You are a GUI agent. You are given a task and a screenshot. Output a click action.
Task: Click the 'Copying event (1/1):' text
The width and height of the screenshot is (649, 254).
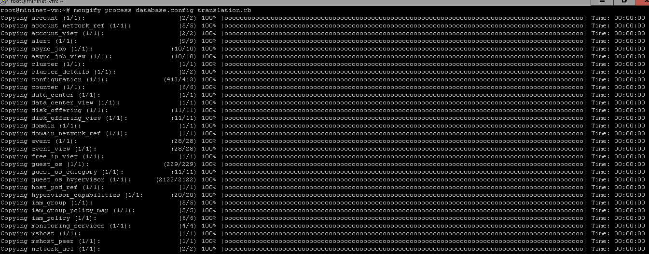tap(39, 141)
